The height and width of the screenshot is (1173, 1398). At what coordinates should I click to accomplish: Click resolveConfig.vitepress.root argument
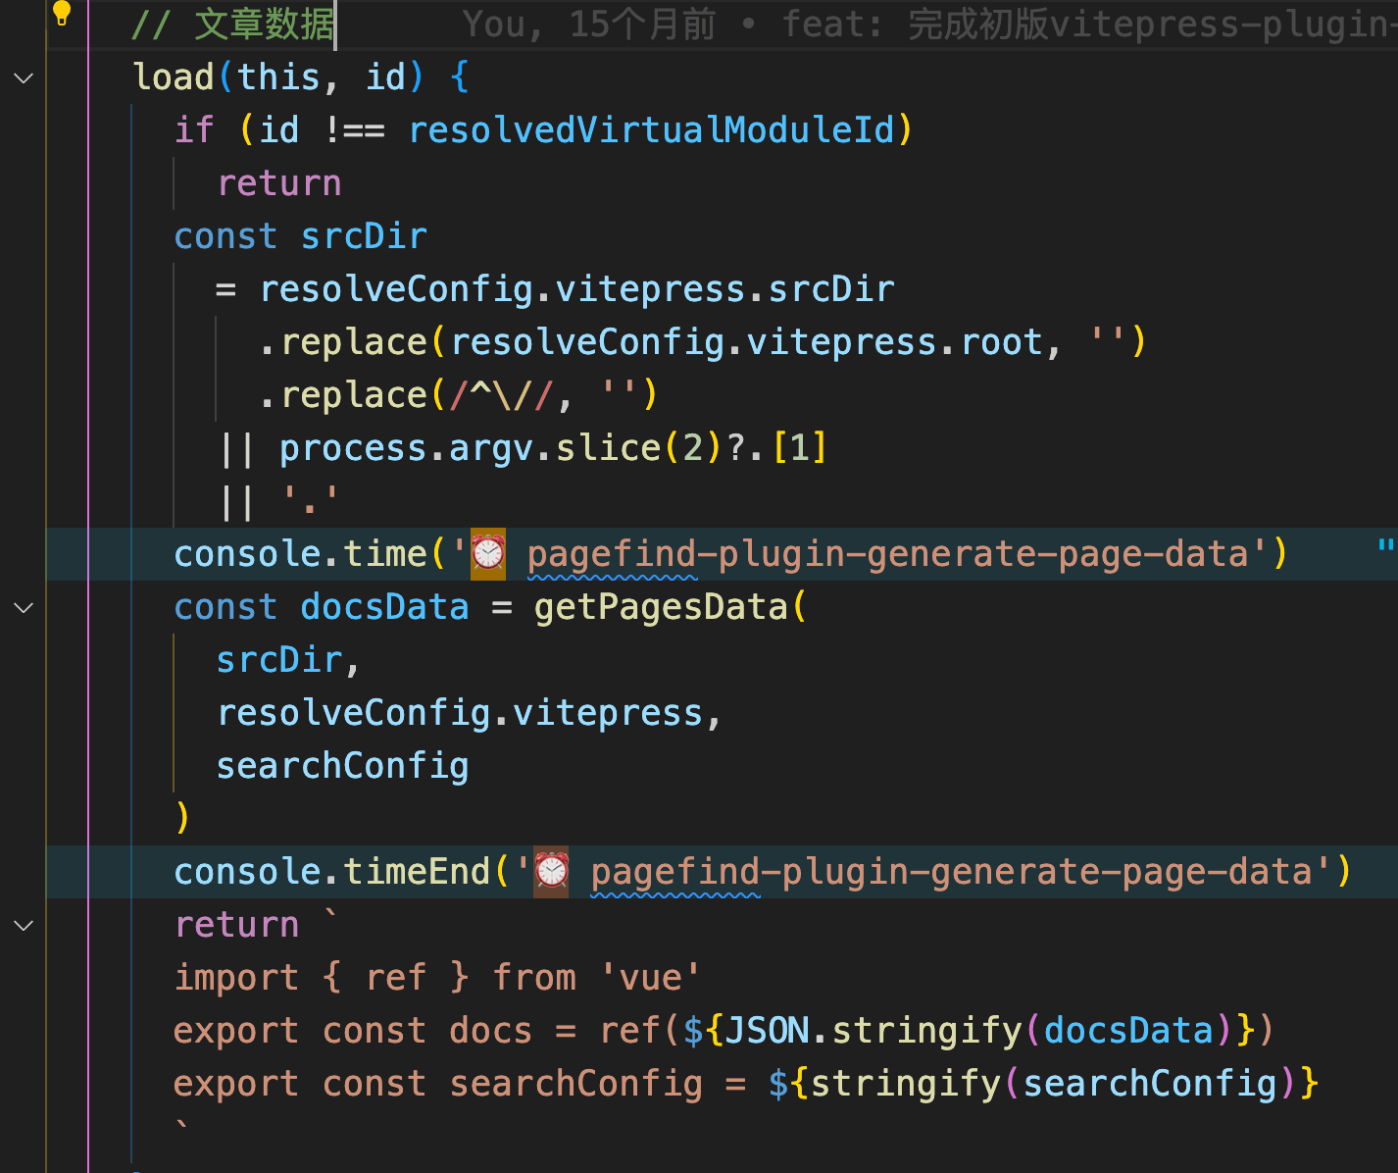[x=747, y=342]
